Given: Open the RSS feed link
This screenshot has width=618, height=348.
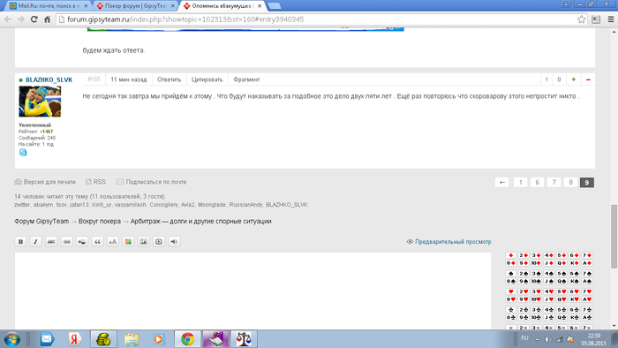Looking at the screenshot, I should coord(95,182).
